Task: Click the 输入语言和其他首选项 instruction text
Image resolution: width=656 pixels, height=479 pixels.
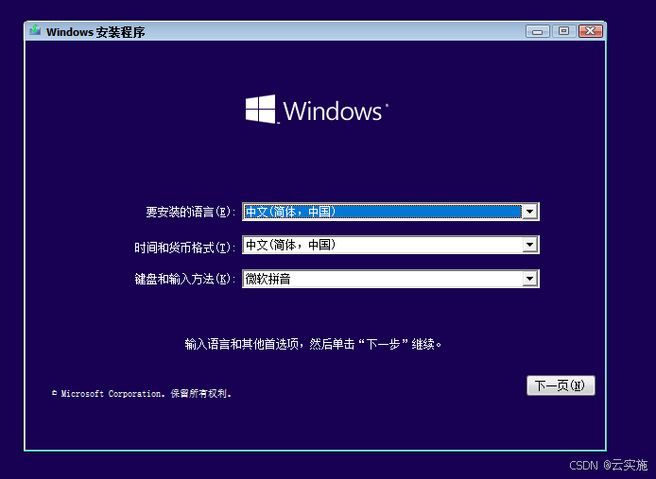Action: [x=313, y=344]
